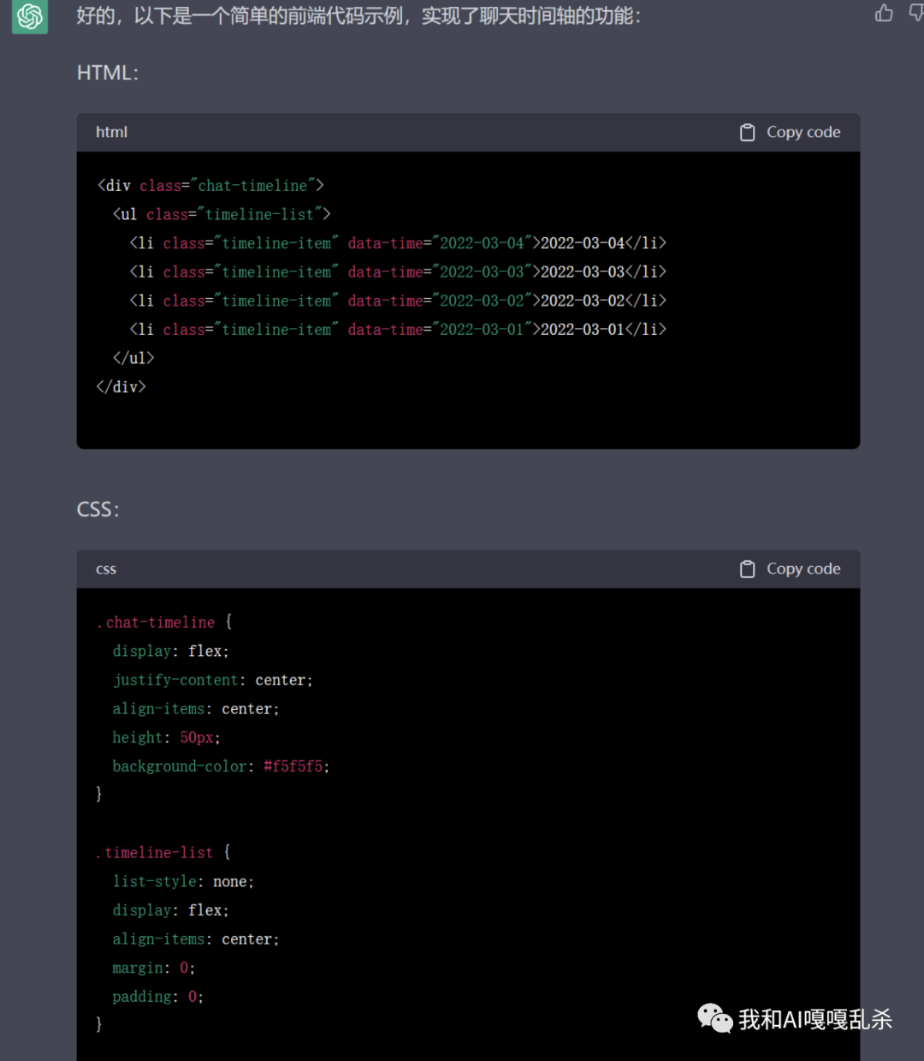Click the "CSS:" section heading
The height and width of the screenshot is (1061, 924).
pos(98,510)
